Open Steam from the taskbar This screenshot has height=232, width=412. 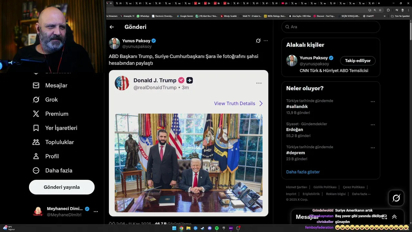[x=202, y=228]
